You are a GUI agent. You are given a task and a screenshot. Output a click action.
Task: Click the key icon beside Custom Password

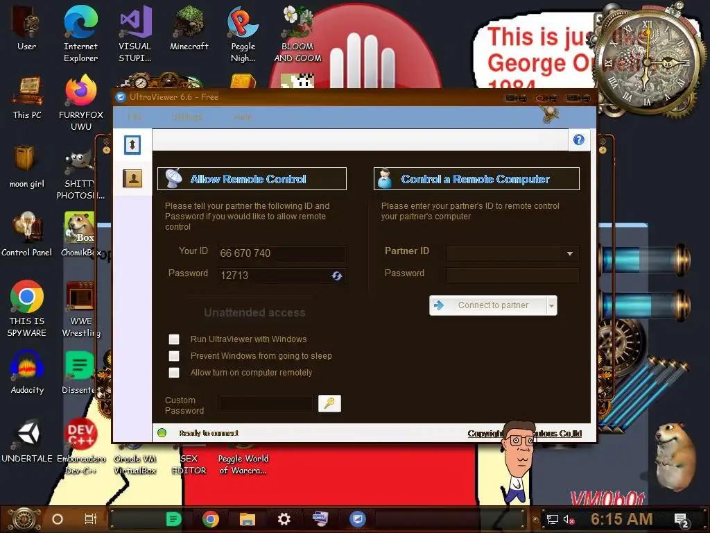(x=329, y=403)
